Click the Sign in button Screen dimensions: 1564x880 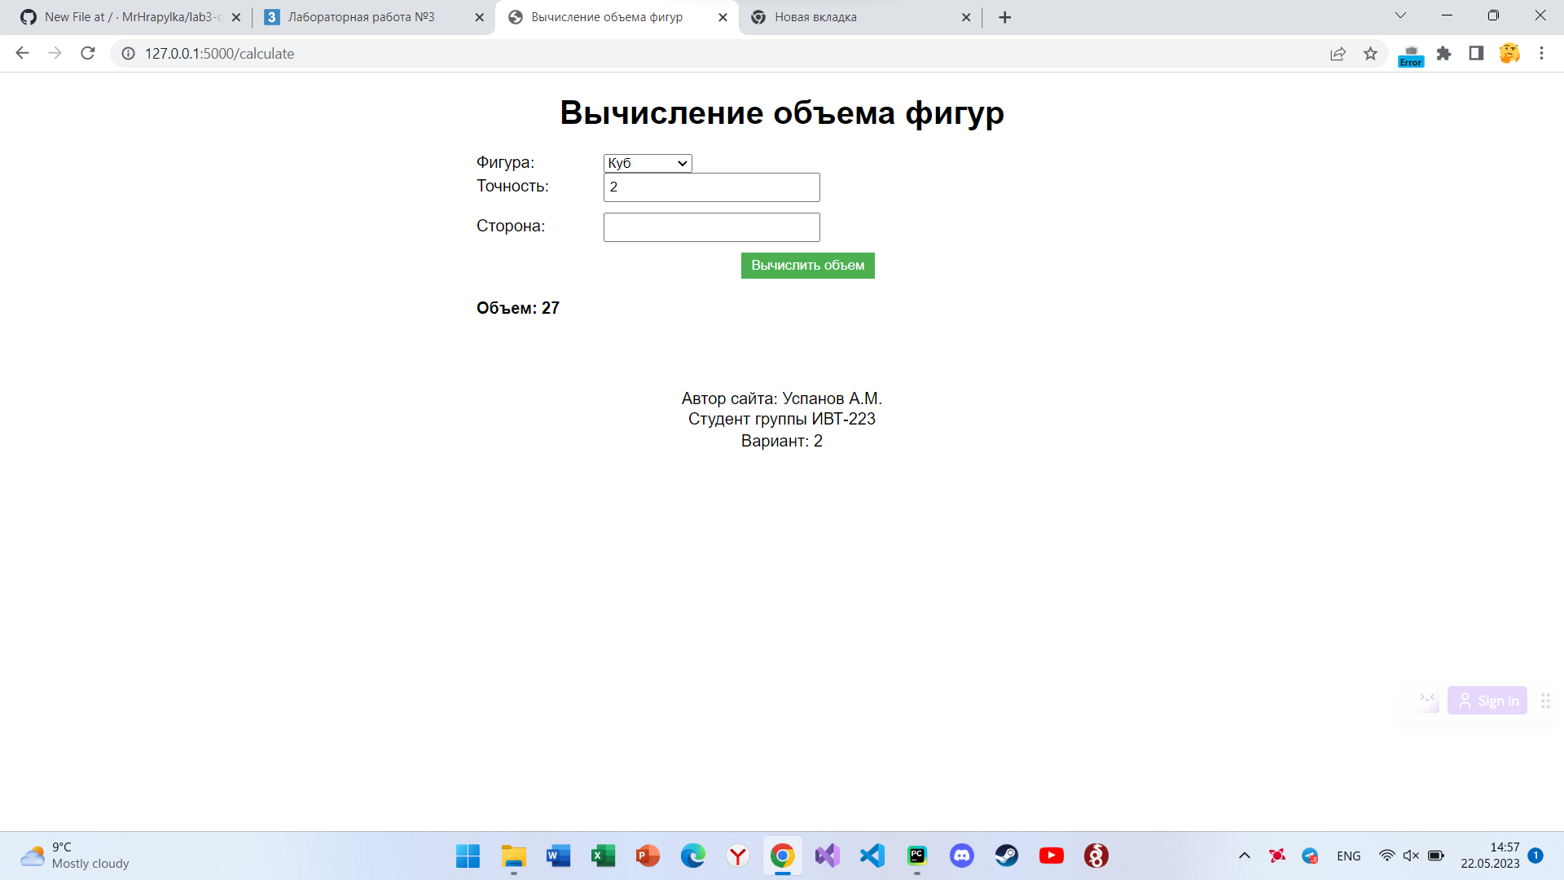point(1487,700)
